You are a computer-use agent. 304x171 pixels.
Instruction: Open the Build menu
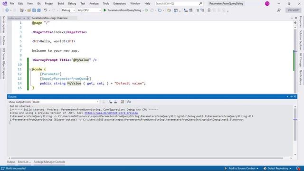click(61, 3)
